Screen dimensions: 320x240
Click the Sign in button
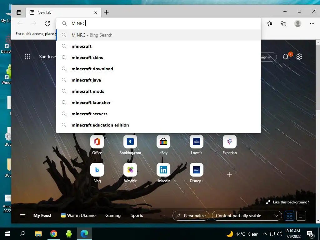(269, 57)
